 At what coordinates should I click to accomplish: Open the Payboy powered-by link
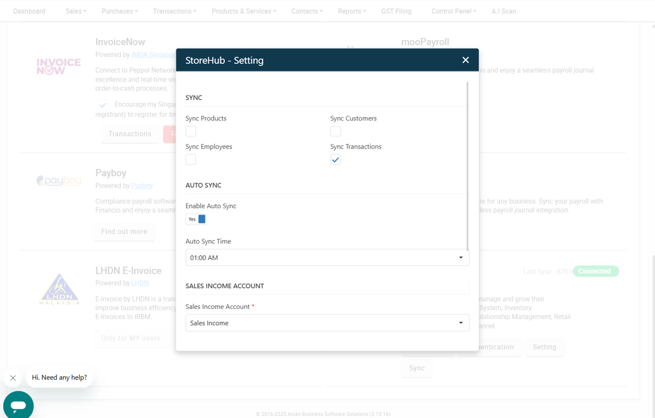[142, 186]
